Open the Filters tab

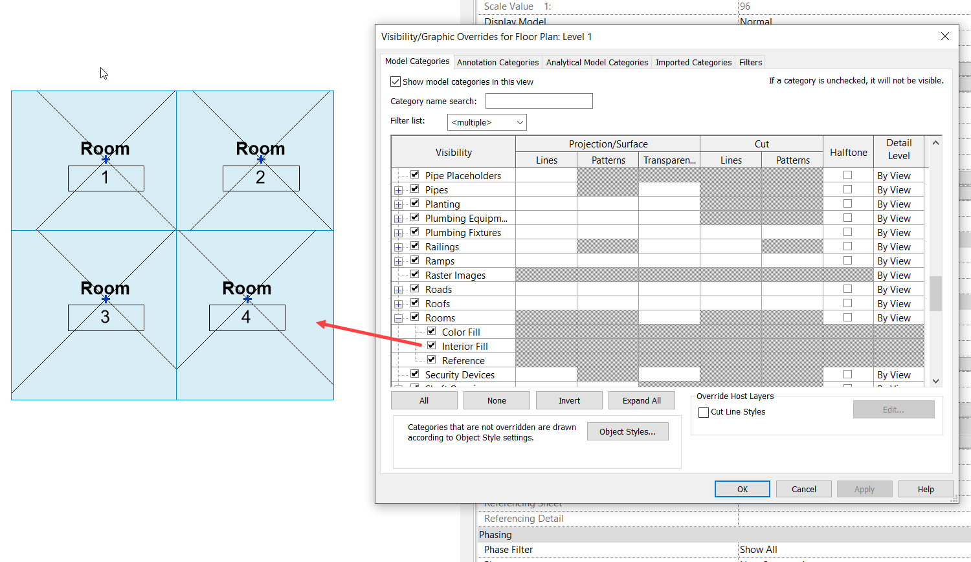click(749, 61)
